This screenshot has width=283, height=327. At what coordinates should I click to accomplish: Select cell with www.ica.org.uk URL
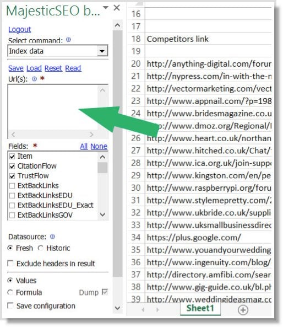pos(208,163)
